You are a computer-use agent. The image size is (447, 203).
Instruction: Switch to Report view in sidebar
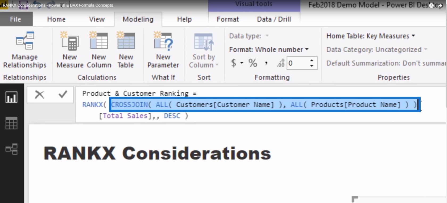[11, 97]
